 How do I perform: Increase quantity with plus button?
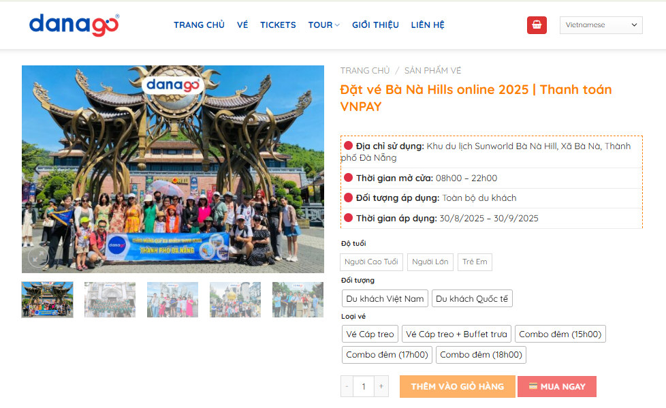click(381, 386)
